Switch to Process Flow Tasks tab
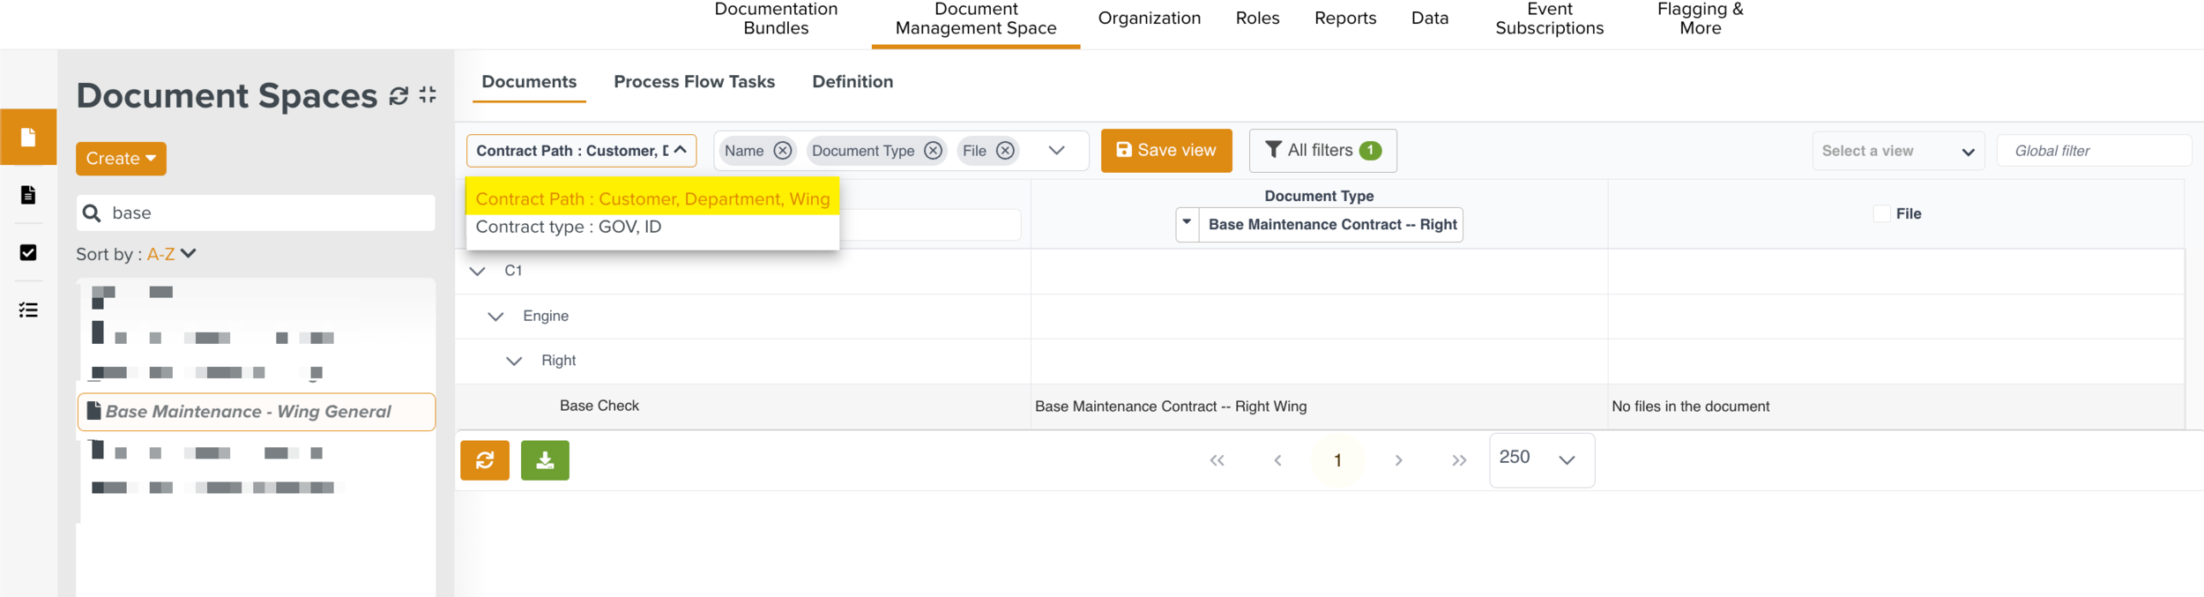Screen dimensions: 2204x597 [694, 82]
